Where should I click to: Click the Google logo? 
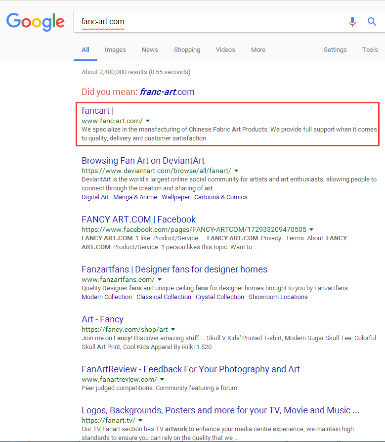(x=36, y=22)
